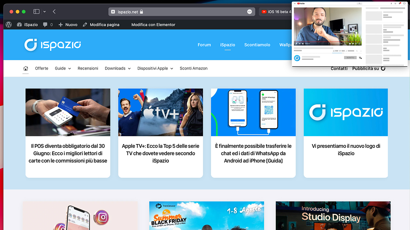Open iSpazio dashboard in WordPress admin bar
The width and height of the screenshot is (410, 230).
(27, 25)
